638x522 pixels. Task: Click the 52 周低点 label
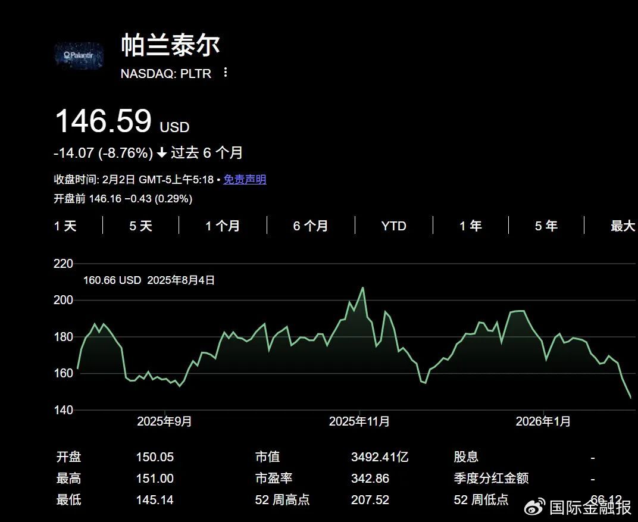pyautogui.click(x=481, y=499)
